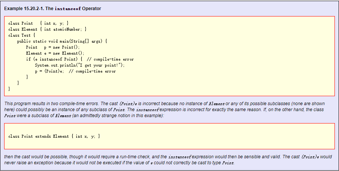Click the paragraph starting "then the cast"
Screen dimensions: 339x171
pyautogui.click(x=168, y=160)
